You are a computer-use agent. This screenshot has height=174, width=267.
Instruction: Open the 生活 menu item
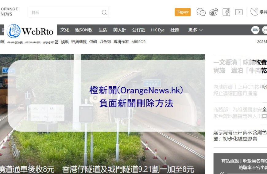[x=103, y=30]
